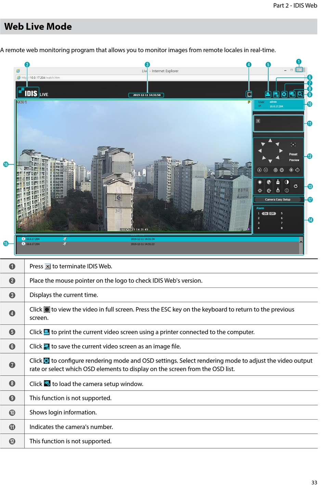
Task: Turn Alarm 1 On
Action: point(265,214)
